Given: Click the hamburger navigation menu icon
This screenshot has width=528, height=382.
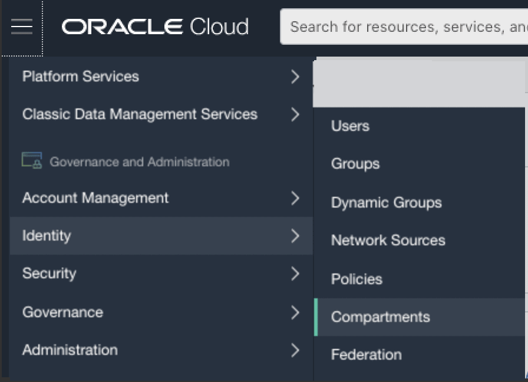Looking at the screenshot, I should pos(22,27).
